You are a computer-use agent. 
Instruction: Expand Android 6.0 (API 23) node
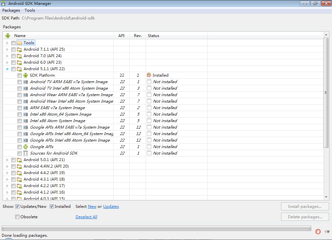pos(7,63)
